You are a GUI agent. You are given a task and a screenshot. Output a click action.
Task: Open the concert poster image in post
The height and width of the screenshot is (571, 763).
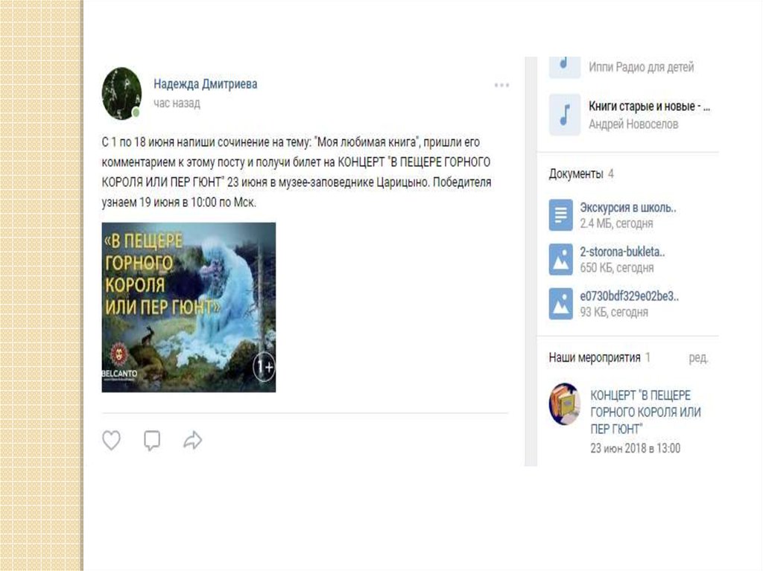click(x=189, y=307)
